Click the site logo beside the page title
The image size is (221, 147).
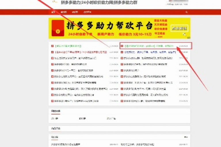tap(55, 2)
